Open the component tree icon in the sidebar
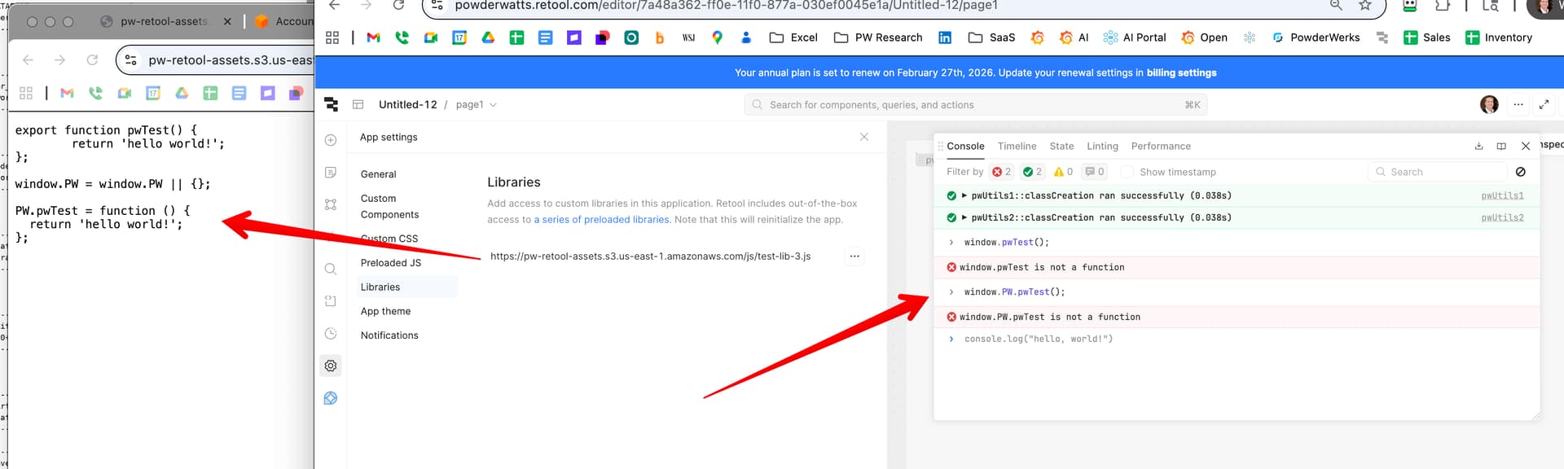The image size is (1564, 469). pos(331,204)
